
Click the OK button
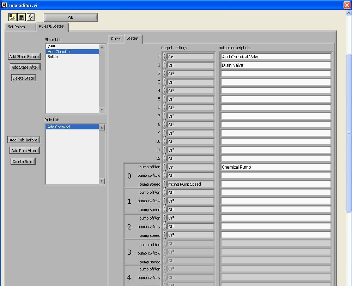[71, 17]
